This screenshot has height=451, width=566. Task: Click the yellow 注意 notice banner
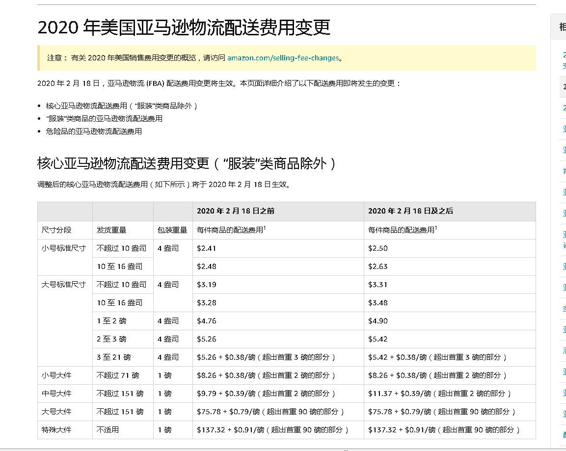(286, 58)
